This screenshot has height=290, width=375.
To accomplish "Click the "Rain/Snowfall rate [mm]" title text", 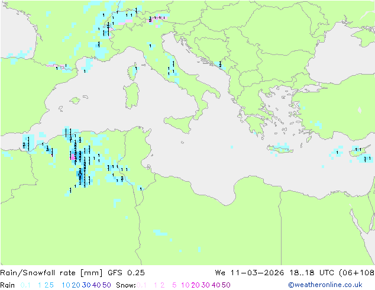I will pyautogui.click(x=51, y=273).
